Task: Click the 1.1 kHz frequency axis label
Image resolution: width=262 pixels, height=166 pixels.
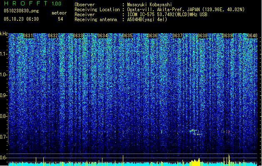Action: pyautogui.click(x=3, y=54)
